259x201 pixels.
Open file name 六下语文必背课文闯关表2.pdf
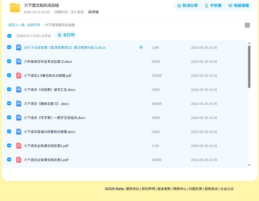click(46, 160)
